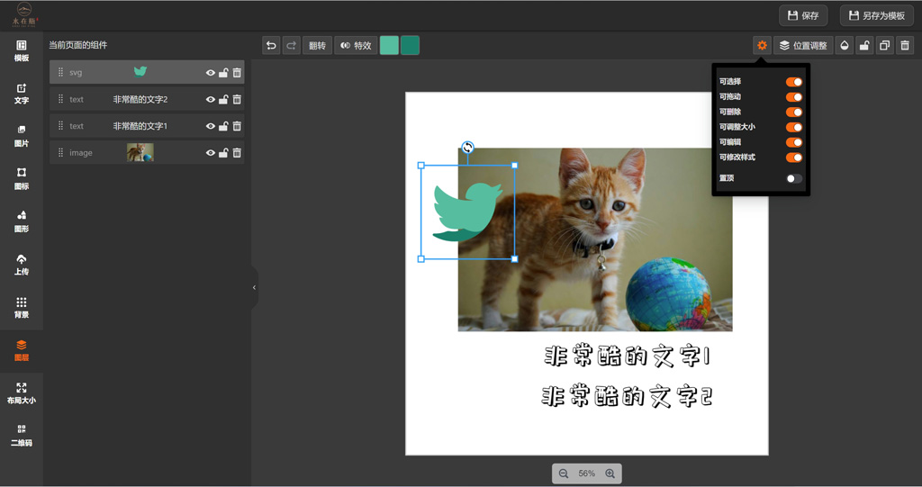Image resolution: width=922 pixels, height=487 pixels.
Task: Select the svg layer row bird thumbnail
Action: pos(140,72)
